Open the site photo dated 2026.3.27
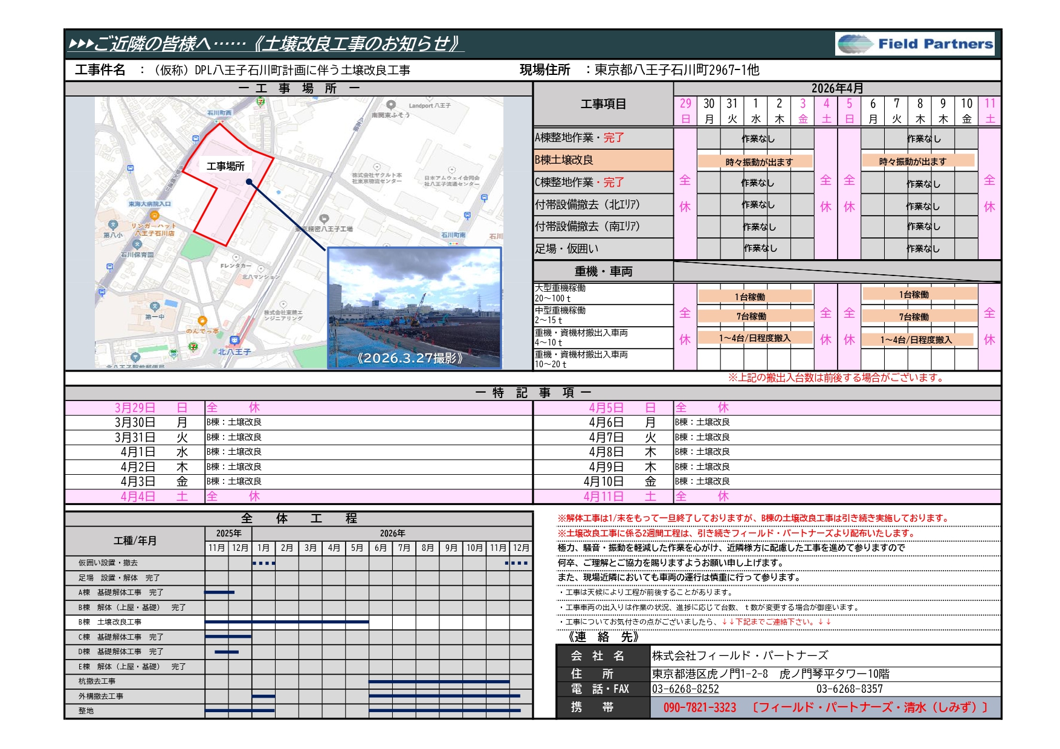1060x749 pixels. pyautogui.click(x=414, y=307)
